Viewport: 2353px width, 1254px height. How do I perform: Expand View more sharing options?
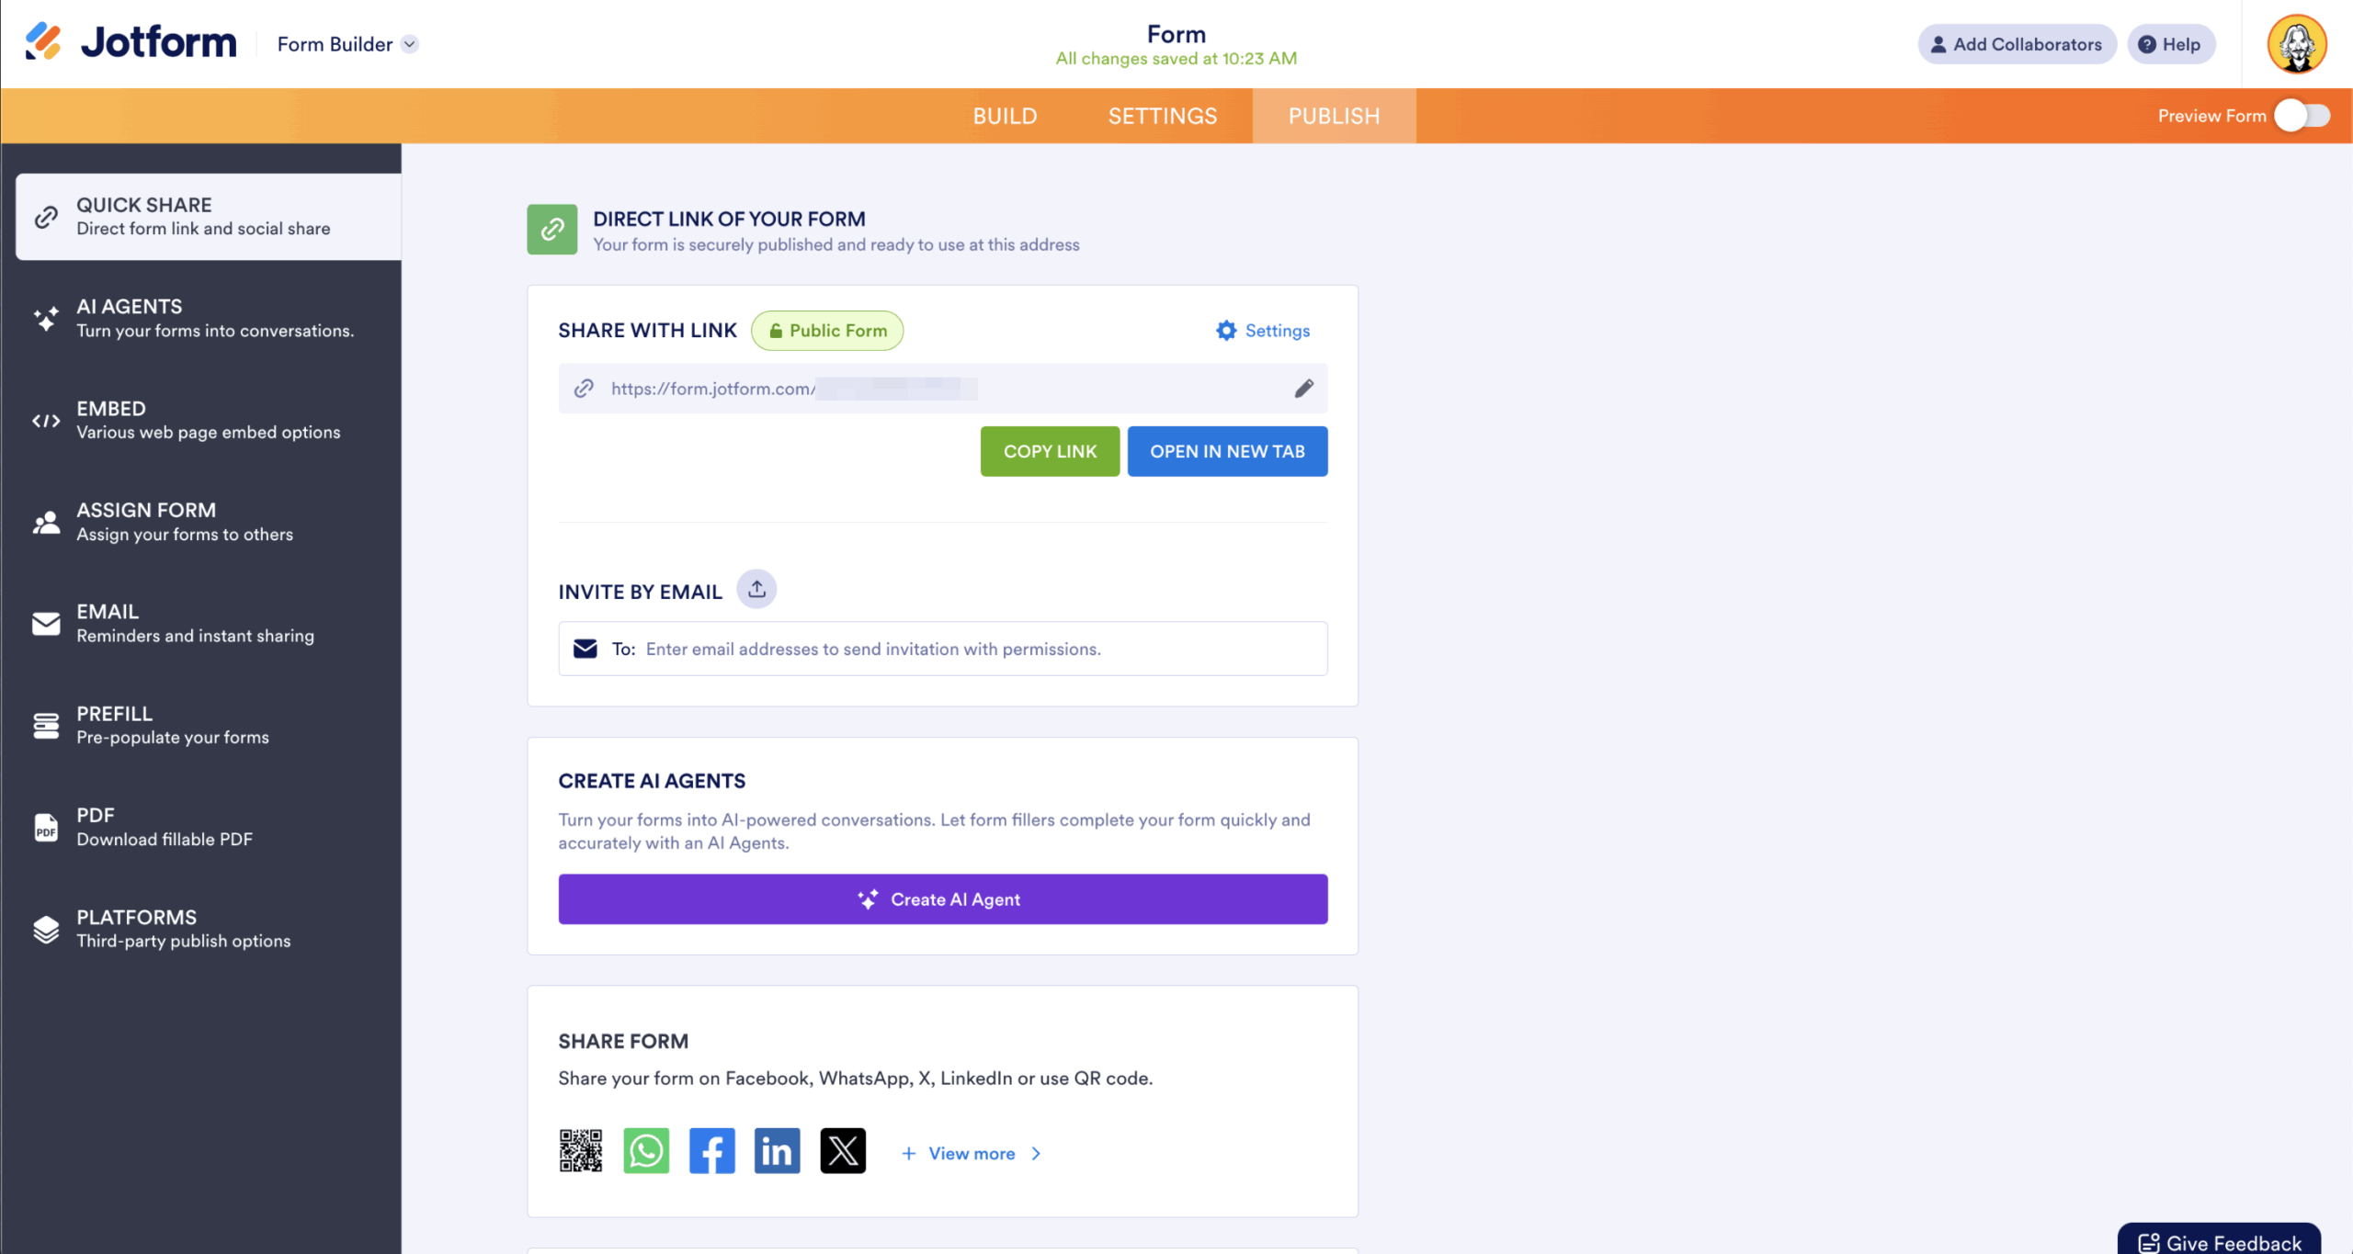pos(972,1153)
